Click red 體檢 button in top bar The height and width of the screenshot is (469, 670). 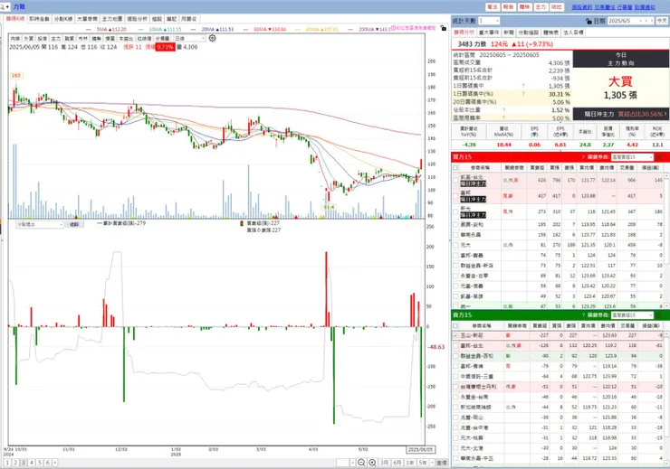(524, 7)
